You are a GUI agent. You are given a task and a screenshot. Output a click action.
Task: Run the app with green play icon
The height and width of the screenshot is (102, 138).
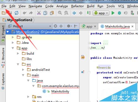(113, 13)
